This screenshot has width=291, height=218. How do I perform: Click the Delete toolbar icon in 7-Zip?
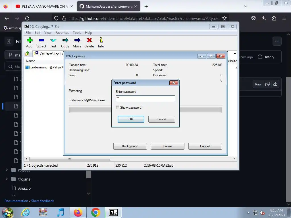pos(89,43)
